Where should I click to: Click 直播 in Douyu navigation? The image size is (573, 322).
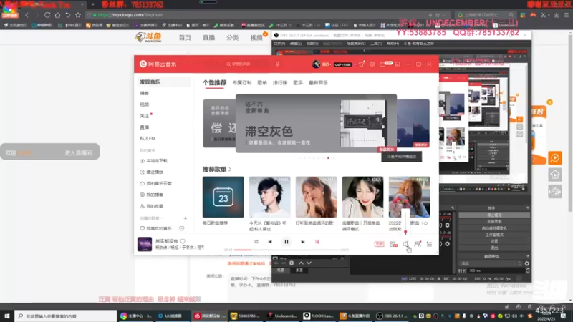point(208,38)
